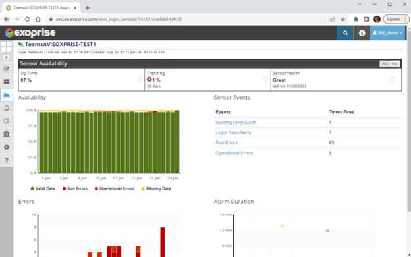This screenshot has height=257, width=411.
Task: Open the browser extensions puzzle icon
Action: point(356,19)
